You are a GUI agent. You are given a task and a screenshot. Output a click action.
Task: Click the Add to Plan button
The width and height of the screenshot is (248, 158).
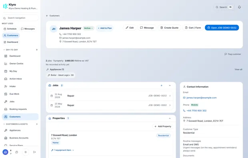point(105,28)
